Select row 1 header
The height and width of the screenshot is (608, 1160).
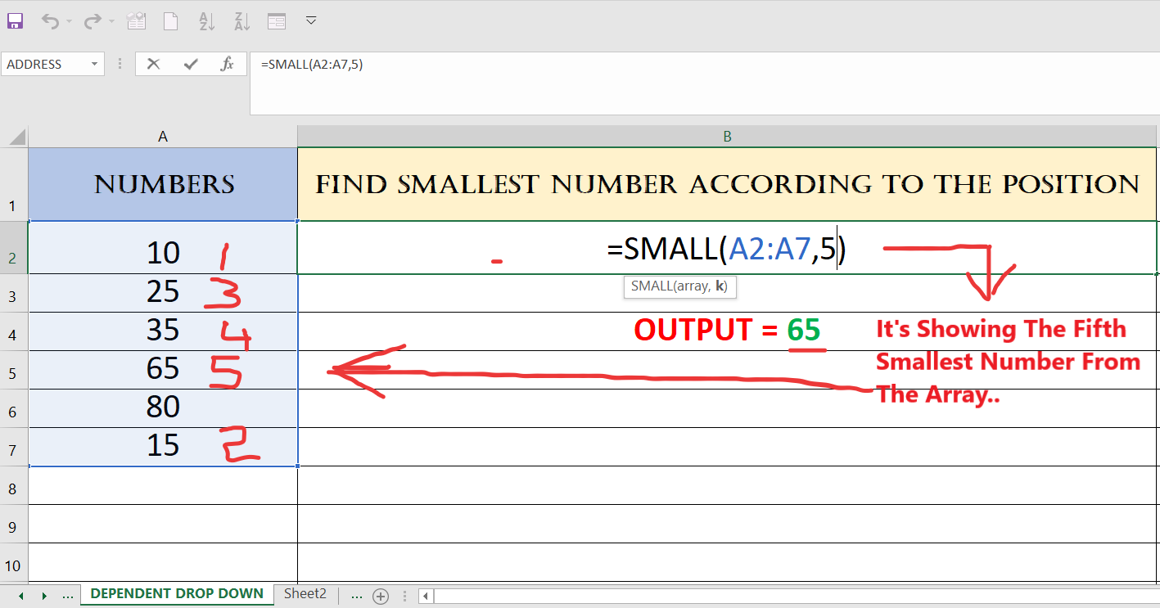click(14, 184)
